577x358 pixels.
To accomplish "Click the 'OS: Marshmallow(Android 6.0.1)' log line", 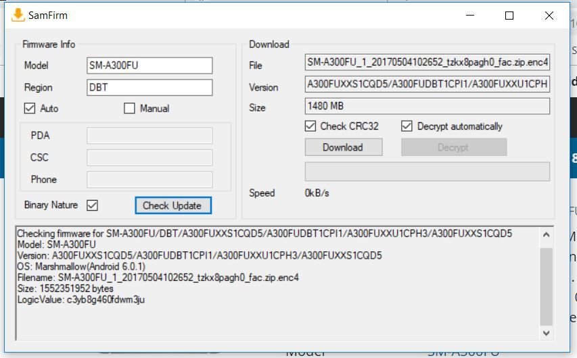I will pos(81,267).
